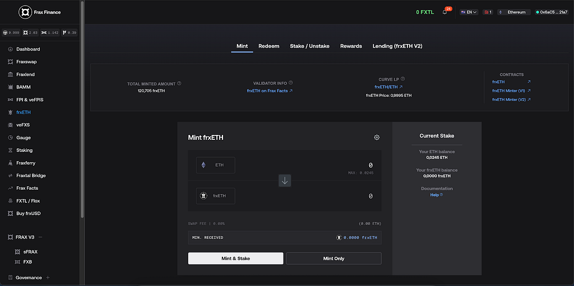The height and width of the screenshot is (286, 574).
Task: Open frxETH Minter (V2) contract link
Action: click(511, 100)
